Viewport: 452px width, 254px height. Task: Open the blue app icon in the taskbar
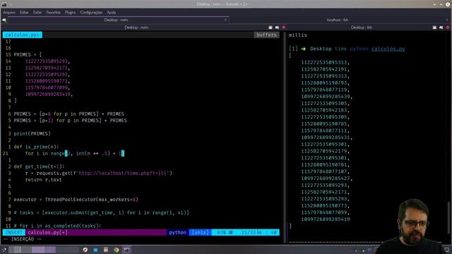[95, 250]
